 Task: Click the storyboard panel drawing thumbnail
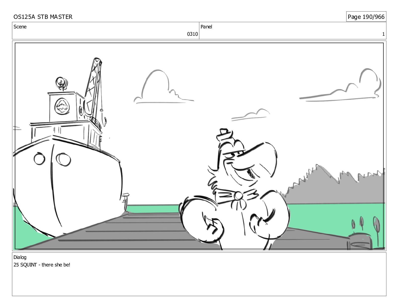(x=199, y=146)
